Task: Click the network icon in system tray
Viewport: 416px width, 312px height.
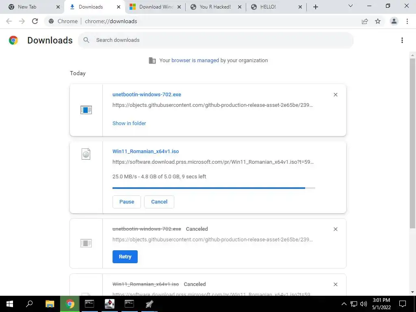Action: point(354,304)
